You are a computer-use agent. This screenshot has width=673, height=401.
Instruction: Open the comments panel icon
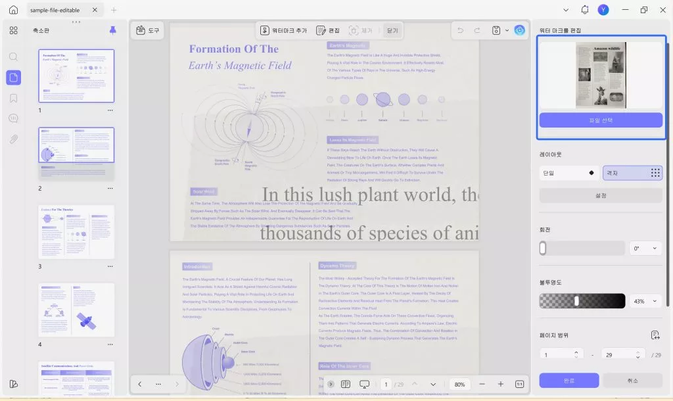[13, 118]
